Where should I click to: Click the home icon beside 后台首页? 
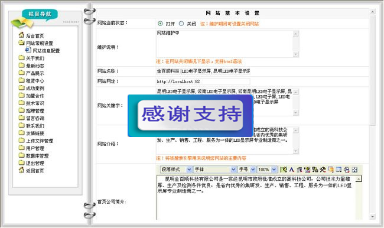click(x=21, y=35)
